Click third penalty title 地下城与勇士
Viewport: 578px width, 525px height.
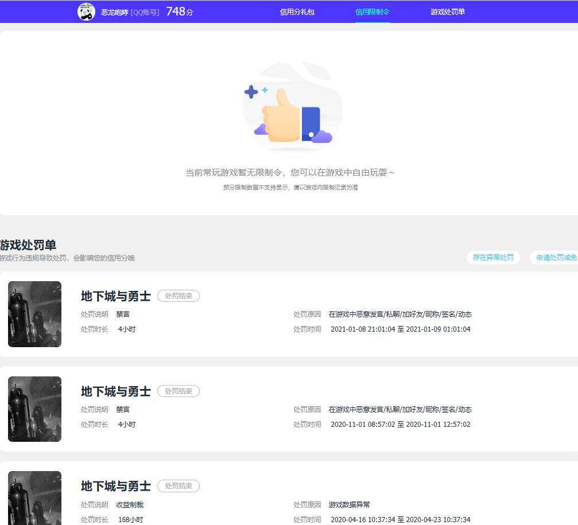coord(116,487)
